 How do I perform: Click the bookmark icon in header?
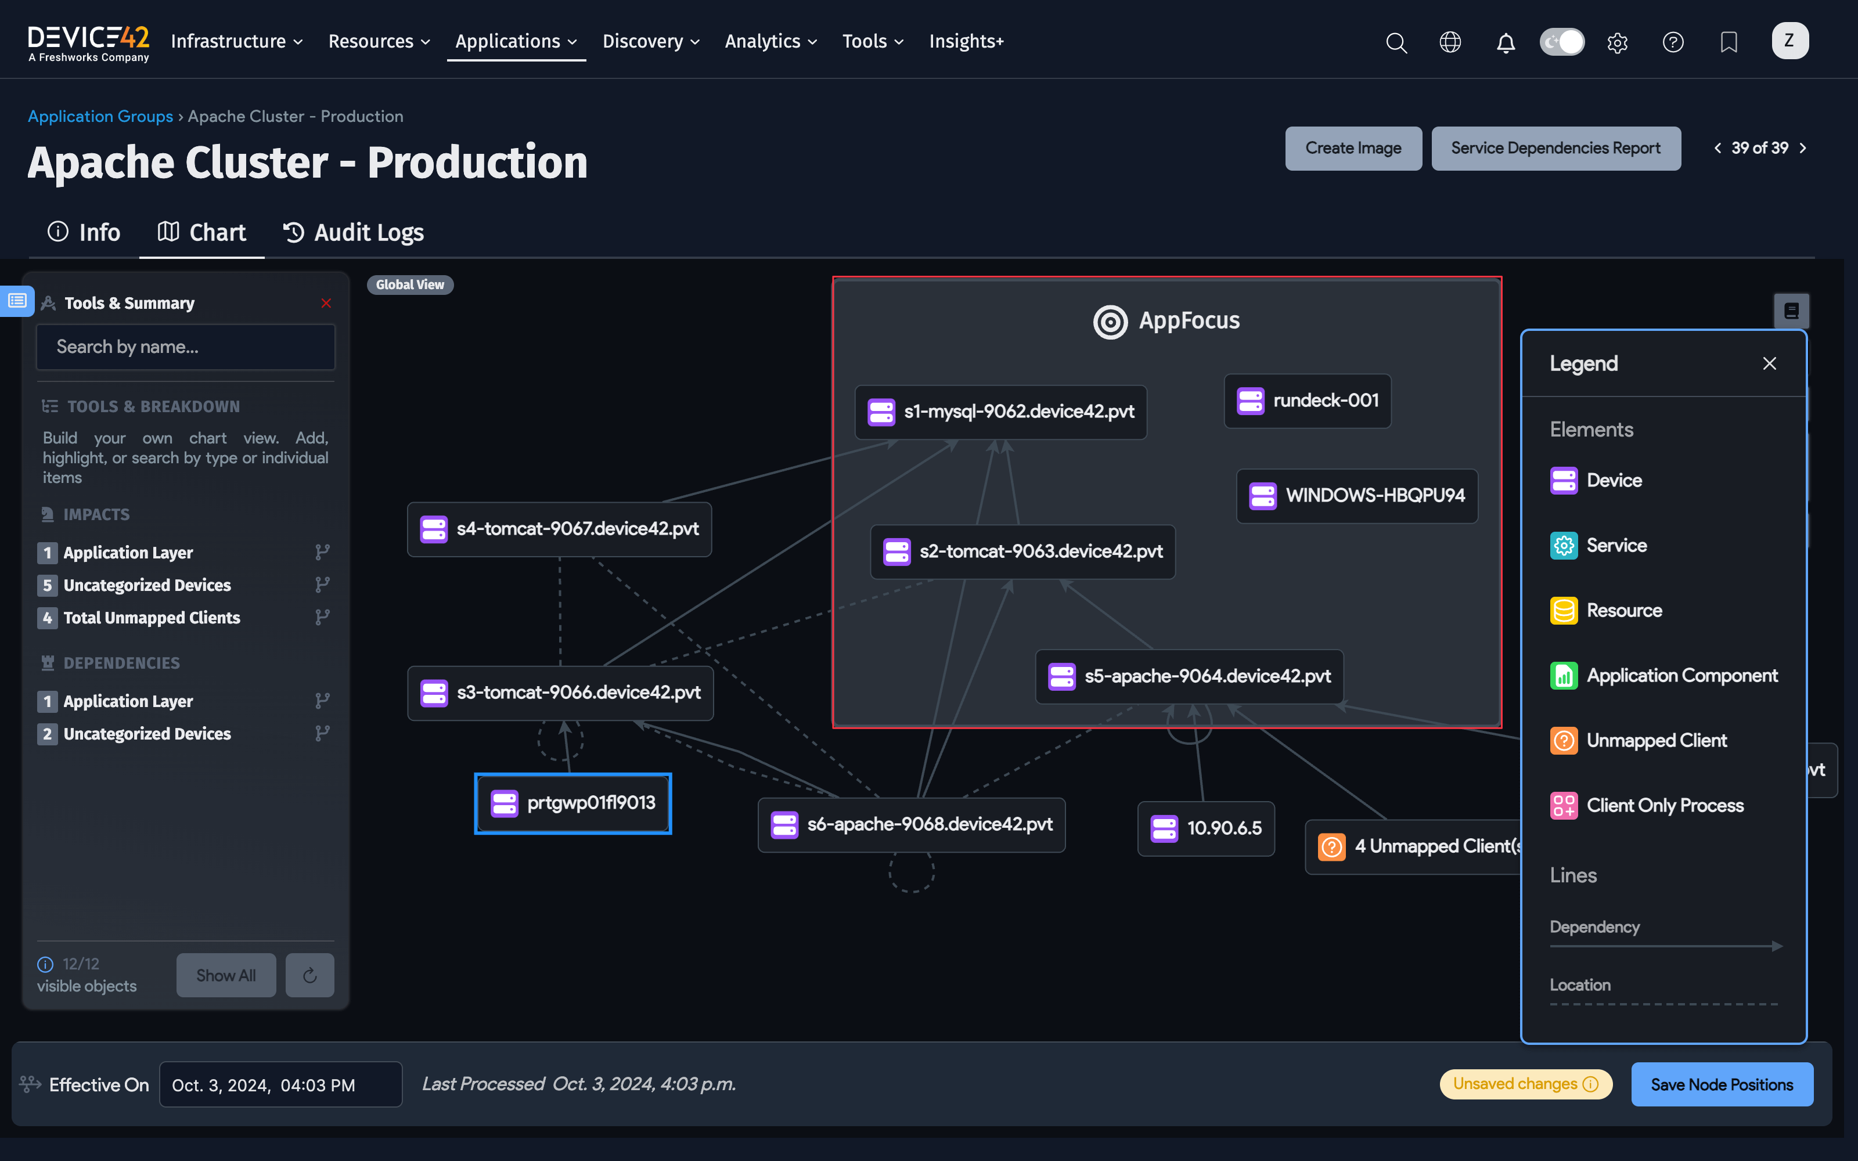(x=1729, y=42)
